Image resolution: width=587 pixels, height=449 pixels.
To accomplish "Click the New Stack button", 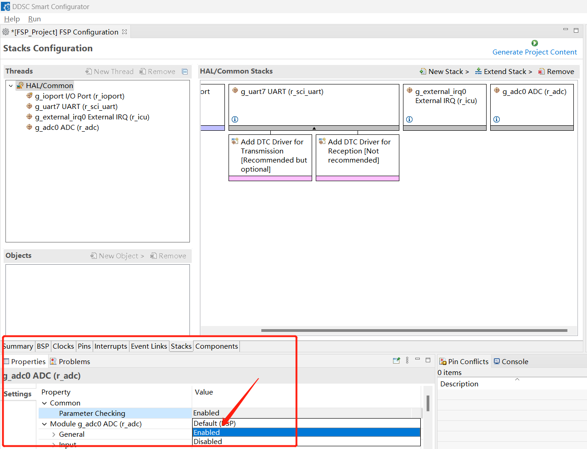I will [444, 71].
